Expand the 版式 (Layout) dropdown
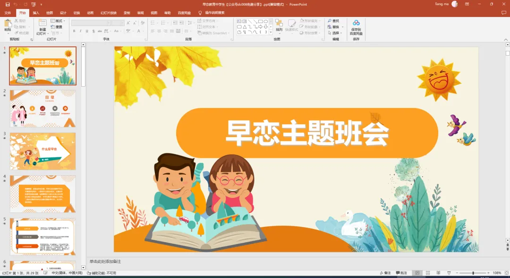The image size is (510, 278). [x=58, y=21]
